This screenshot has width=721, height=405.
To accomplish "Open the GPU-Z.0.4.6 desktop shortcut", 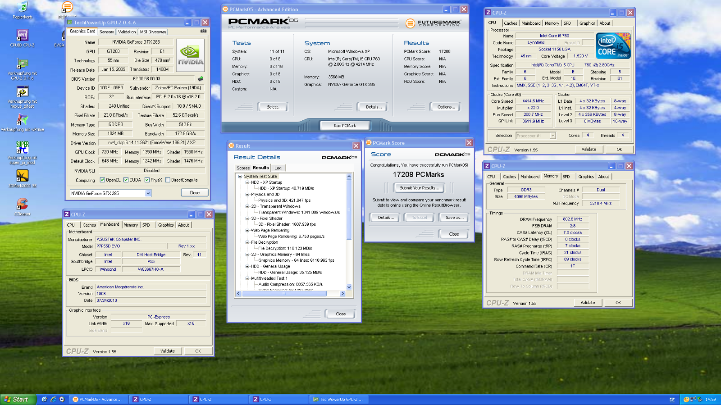I will click(x=22, y=69).
